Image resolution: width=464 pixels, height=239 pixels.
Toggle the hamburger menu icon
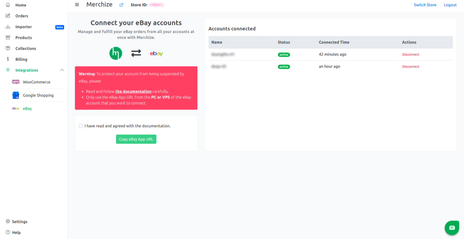[77, 5]
